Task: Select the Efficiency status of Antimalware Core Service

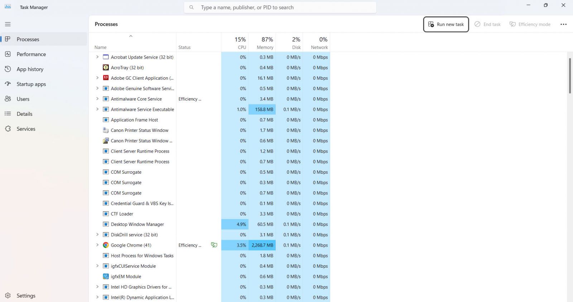Action: coord(190,99)
